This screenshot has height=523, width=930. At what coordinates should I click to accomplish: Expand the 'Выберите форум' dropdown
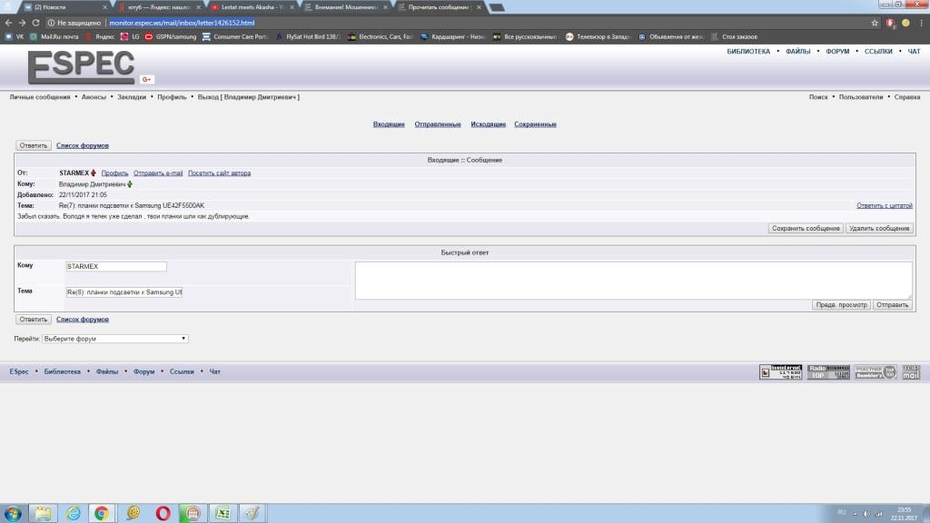pyautogui.click(x=115, y=339)
